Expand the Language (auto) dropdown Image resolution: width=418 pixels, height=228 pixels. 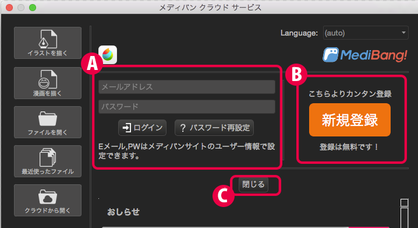(x=366, y=33)
